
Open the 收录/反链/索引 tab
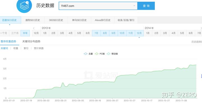[x=126, y=20]
